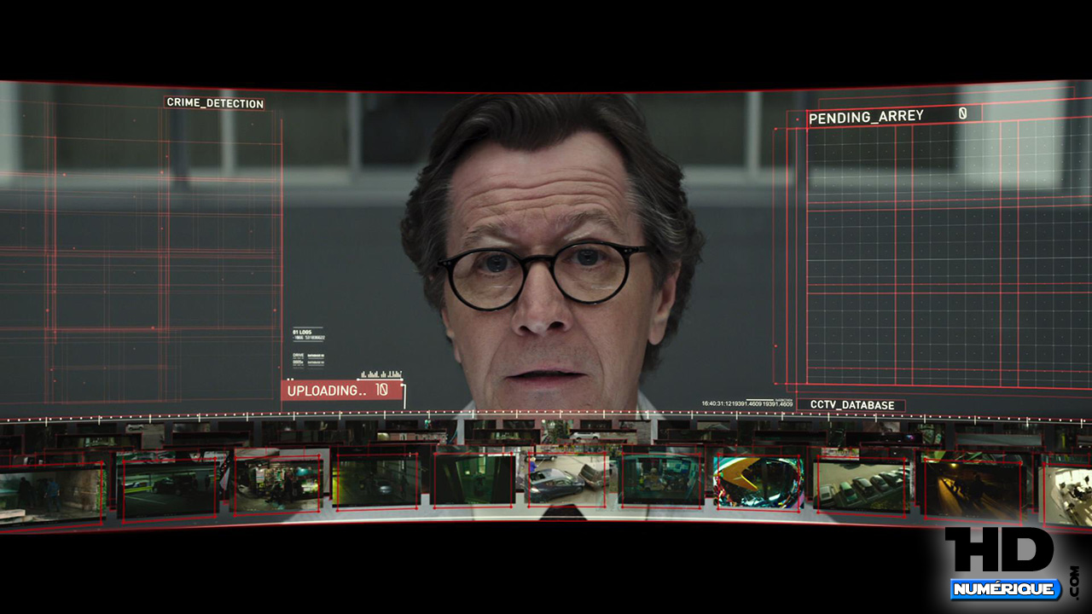This screenshot has width=1092, height=614.
Task: Open the CCTV_DATABASE label
Action: click(851, 405)
